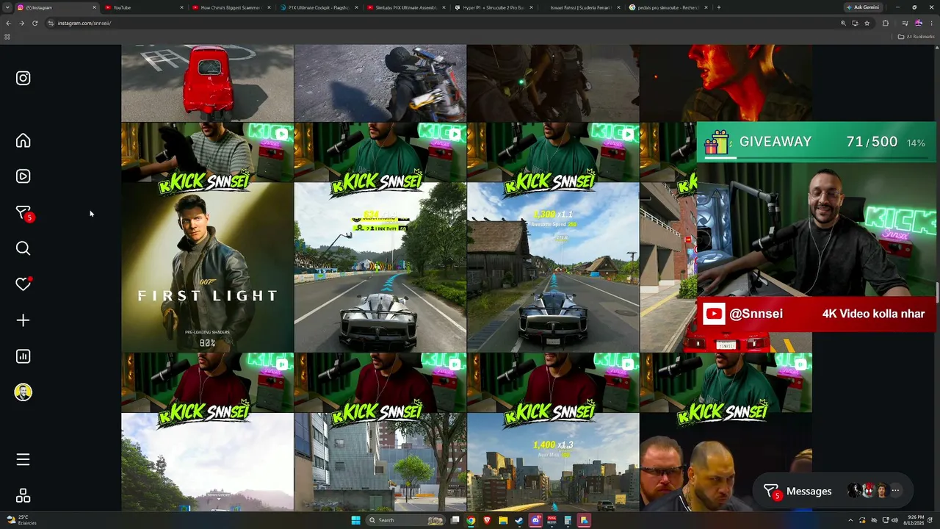Screen dimensions: 940x529
Task: Reload the Instagram page
Action: [x=35, y=23]
